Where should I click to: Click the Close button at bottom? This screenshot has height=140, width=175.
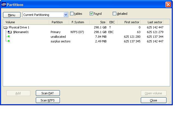pos(154,100)
